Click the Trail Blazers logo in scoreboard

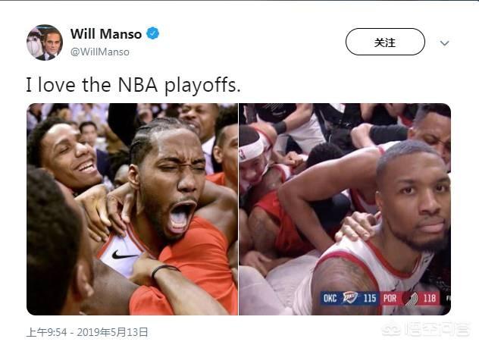[411, 299]
